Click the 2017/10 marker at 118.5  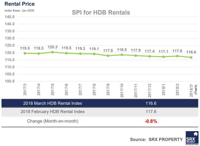pyautogui.click(x=122, y=55)
